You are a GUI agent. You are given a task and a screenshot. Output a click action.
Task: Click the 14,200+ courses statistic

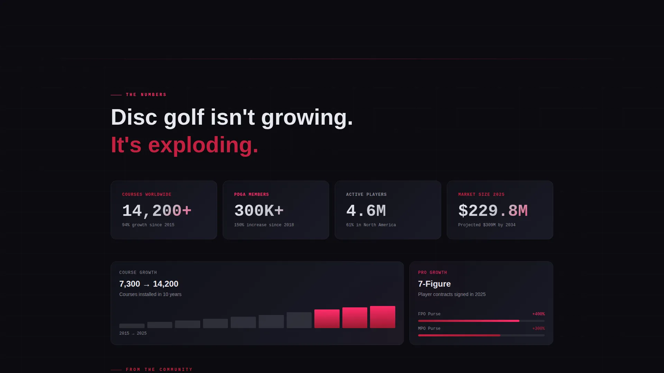click(157, 211)
